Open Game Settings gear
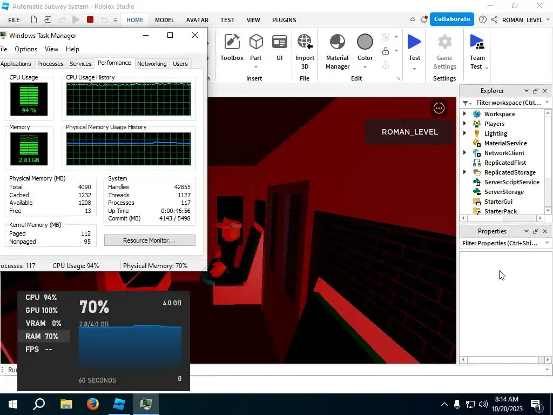 pos(445,42)
